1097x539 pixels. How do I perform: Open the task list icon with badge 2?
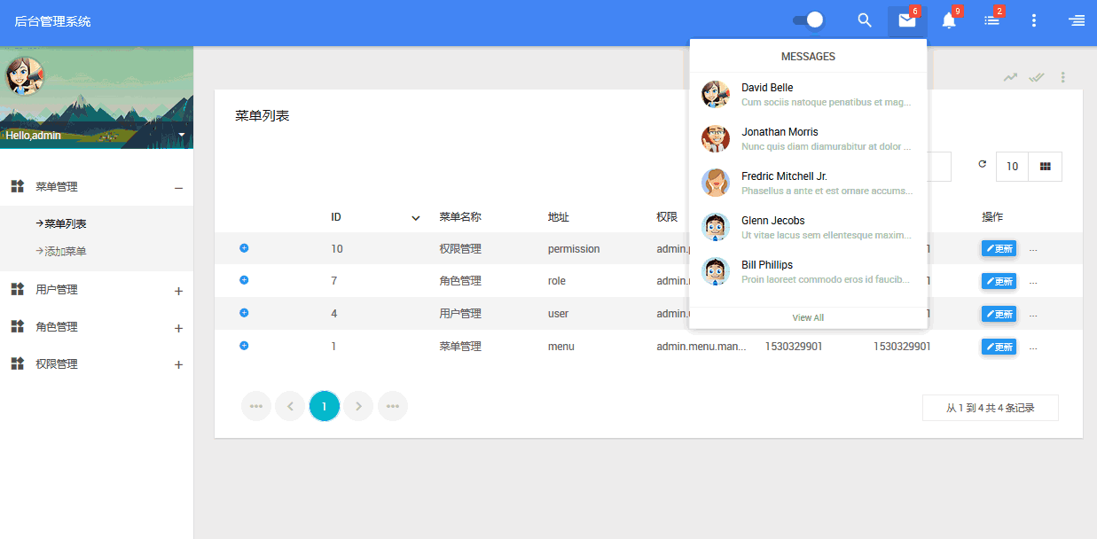[x=991, y=20]
